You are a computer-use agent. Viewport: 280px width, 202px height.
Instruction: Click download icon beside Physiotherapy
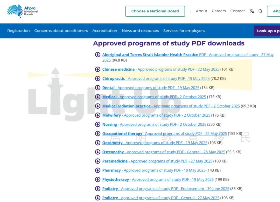coord(97,179)
